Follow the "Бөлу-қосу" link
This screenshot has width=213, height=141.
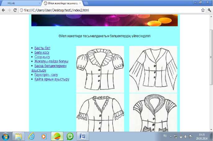click(42, 52)
